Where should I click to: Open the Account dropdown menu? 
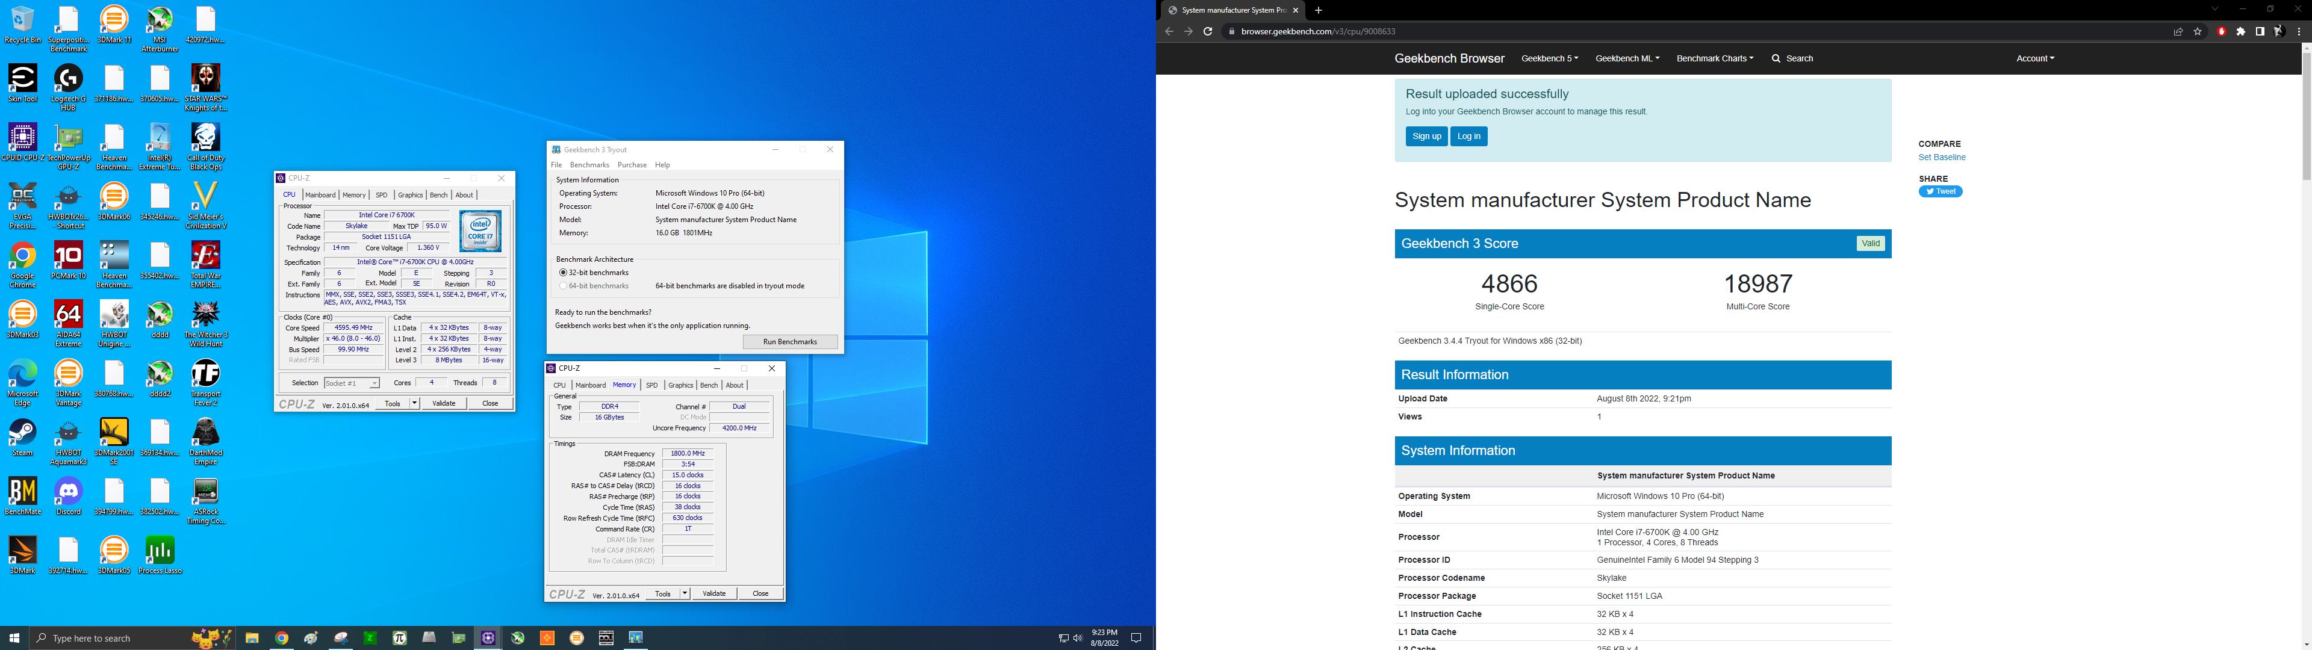(2034, 58)
